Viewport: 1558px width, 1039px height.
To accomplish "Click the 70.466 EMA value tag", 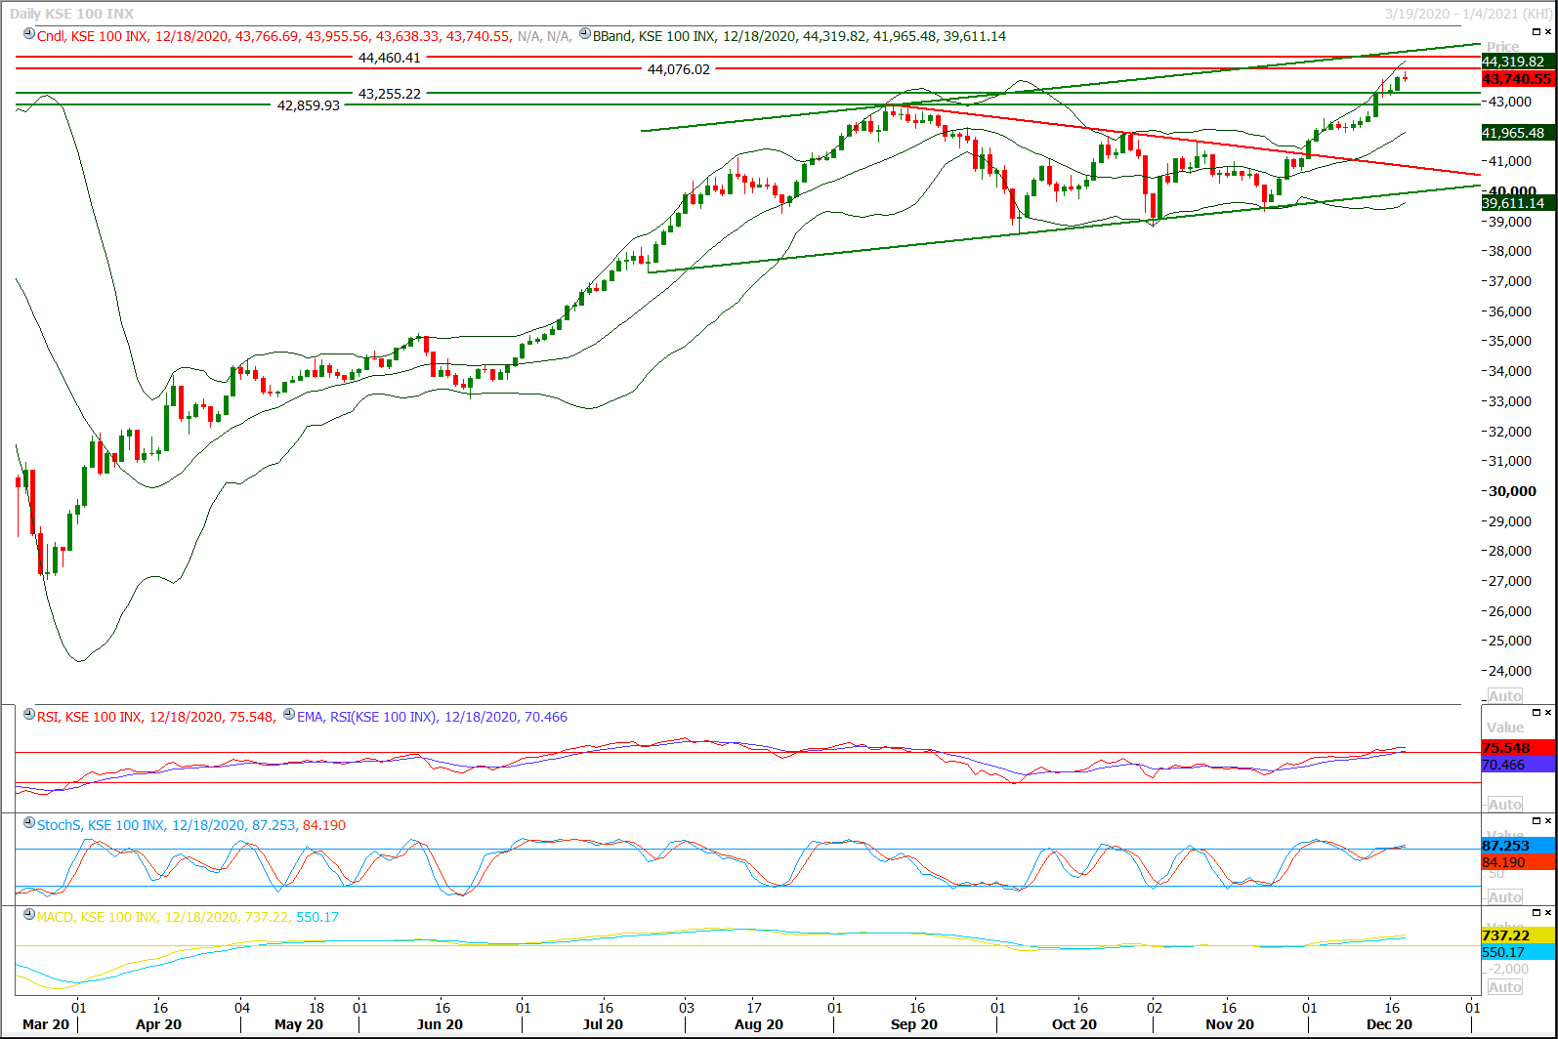I will click(1517, 765).
